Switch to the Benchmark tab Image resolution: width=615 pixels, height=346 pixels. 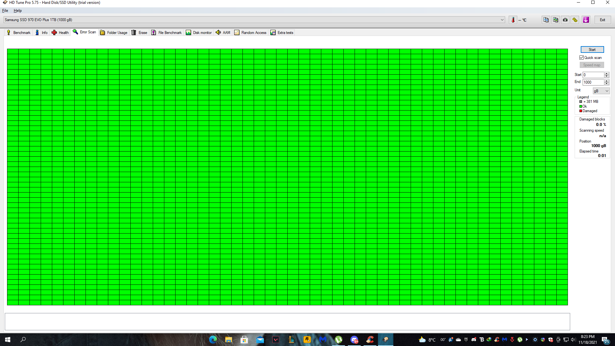(19, 33)
